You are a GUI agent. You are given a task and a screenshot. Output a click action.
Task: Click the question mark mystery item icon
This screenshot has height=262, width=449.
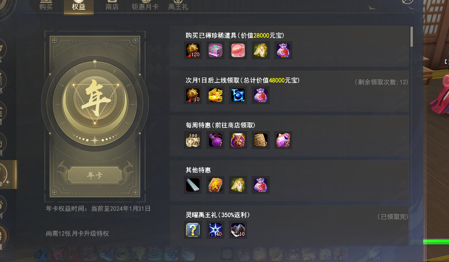193,230
